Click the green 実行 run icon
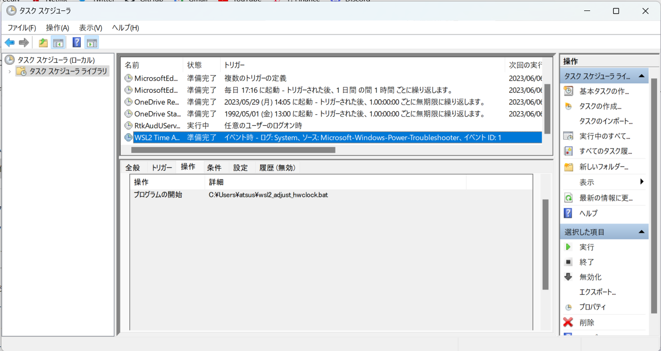Image resolution: width=661 pixels, height=351 pixels. (x=568, y=247)
